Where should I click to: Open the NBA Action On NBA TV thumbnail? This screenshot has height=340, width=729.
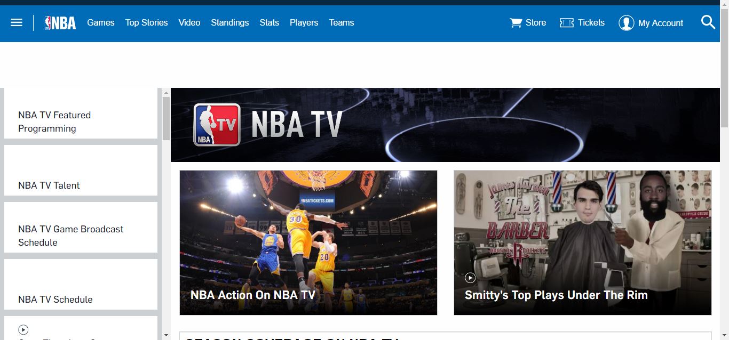308,242
